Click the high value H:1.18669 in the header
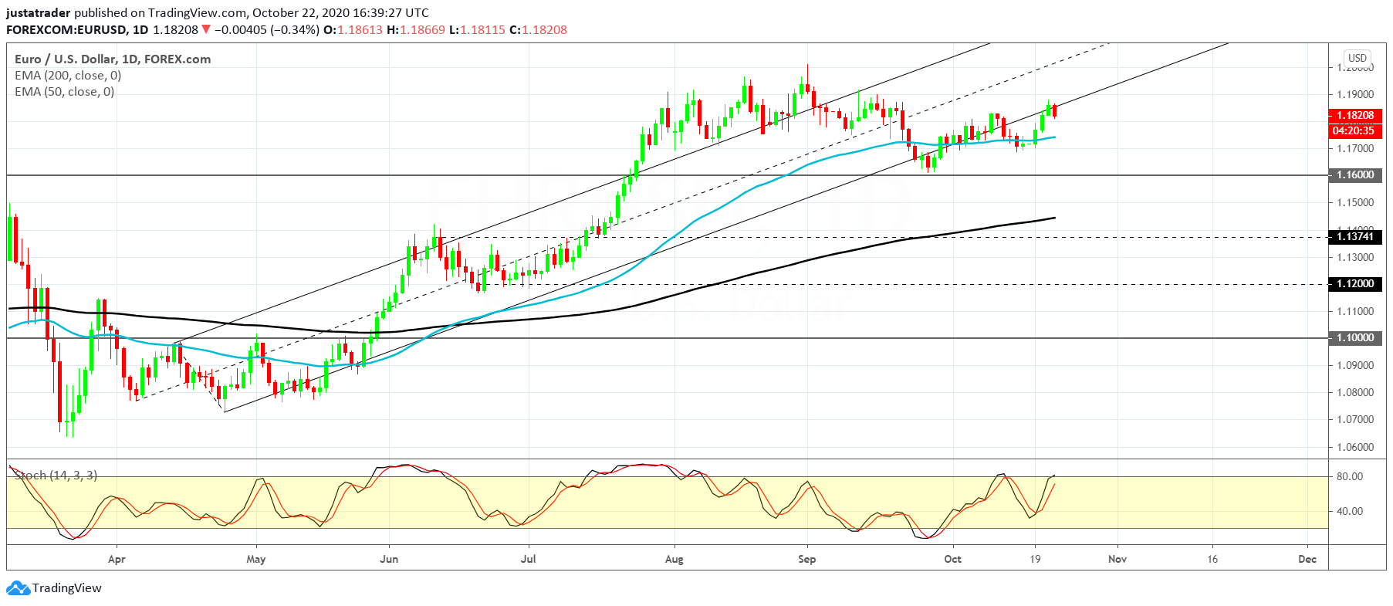The height and width of the screenshot is (606, 1393). pyautogui.click(x=416, y=29)
